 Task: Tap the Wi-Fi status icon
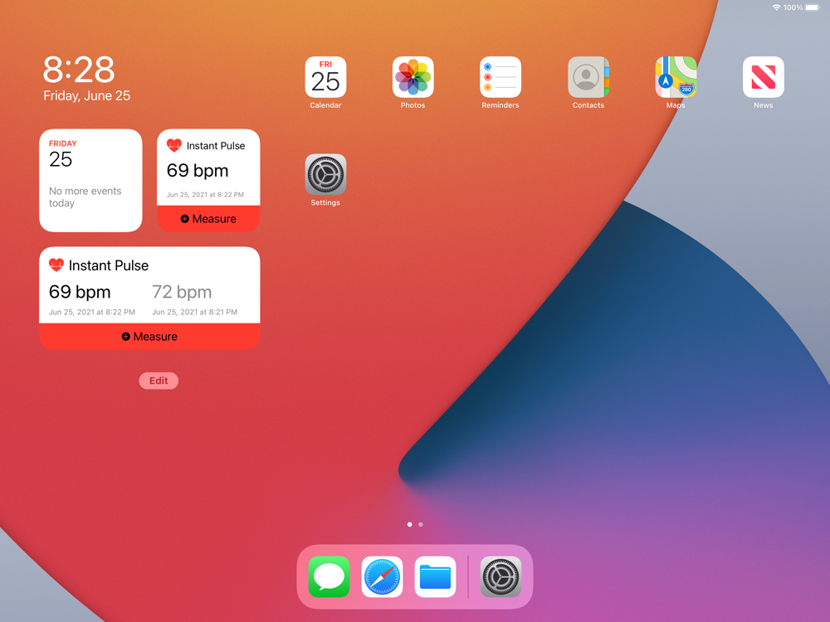coord(776,7)
